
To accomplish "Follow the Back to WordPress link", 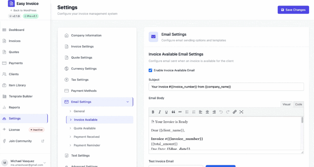I will (23, 10).
